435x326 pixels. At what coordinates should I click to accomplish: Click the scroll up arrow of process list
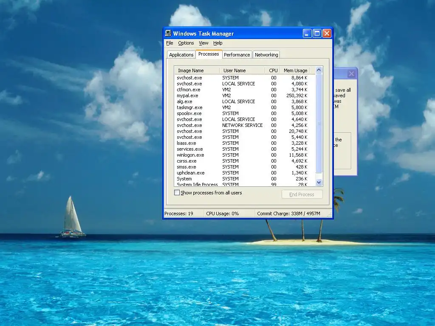(319, 70)
